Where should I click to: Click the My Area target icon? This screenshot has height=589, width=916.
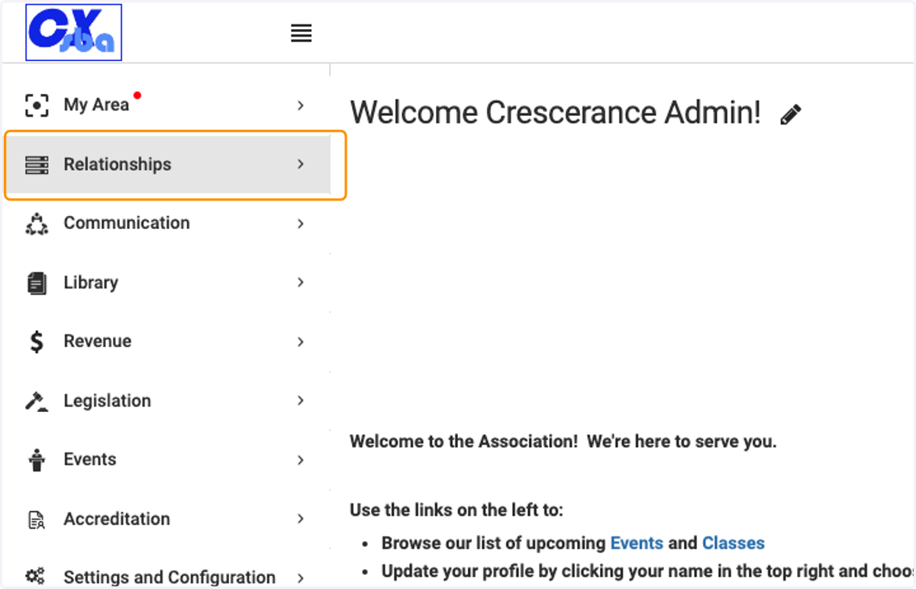point(37,105)
